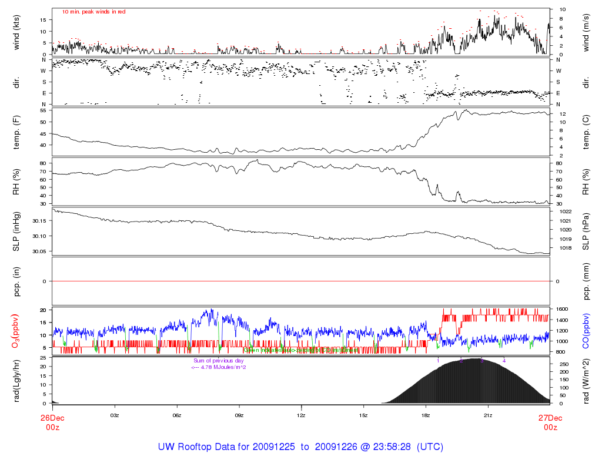This screenshot has width=602, height=470.
Task: Click the 'S' label on left direction axis
Action: pyautogui.click(x=44, y=82)
